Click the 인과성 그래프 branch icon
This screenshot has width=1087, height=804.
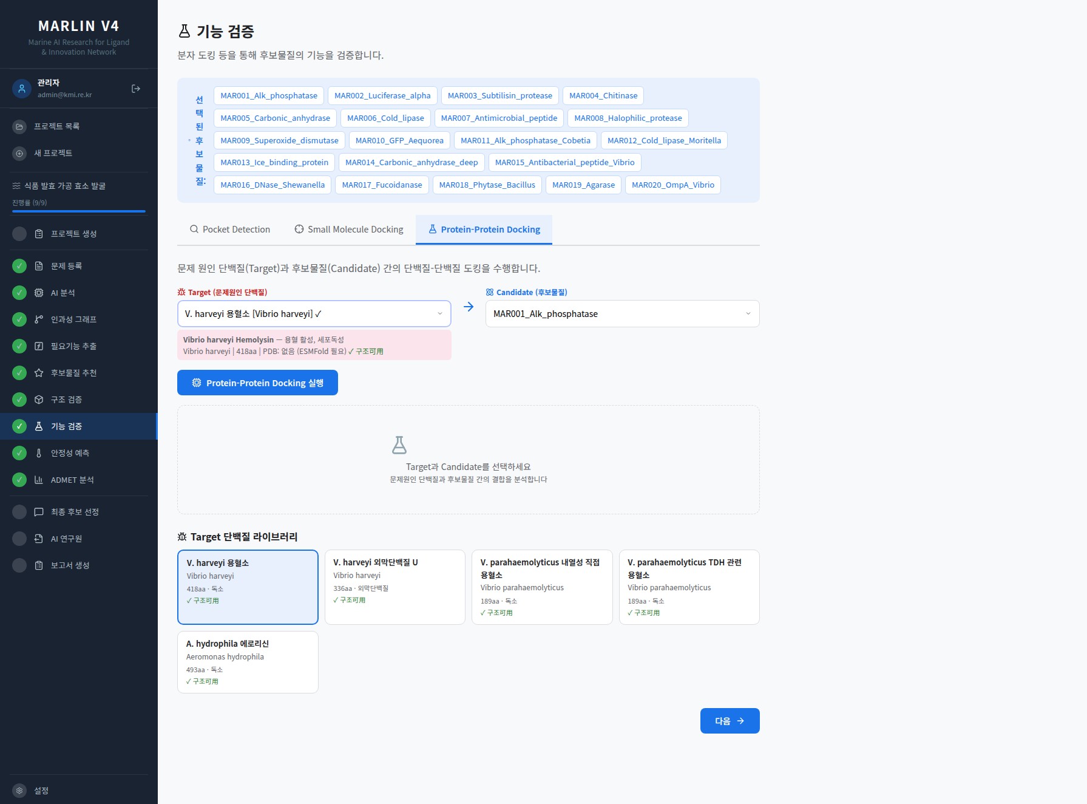pos(39,319)
